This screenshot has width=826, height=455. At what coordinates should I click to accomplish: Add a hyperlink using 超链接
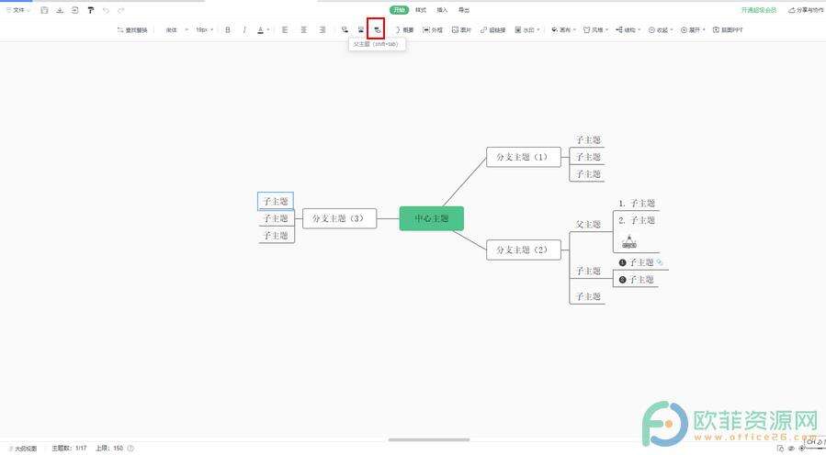point(492,29)
